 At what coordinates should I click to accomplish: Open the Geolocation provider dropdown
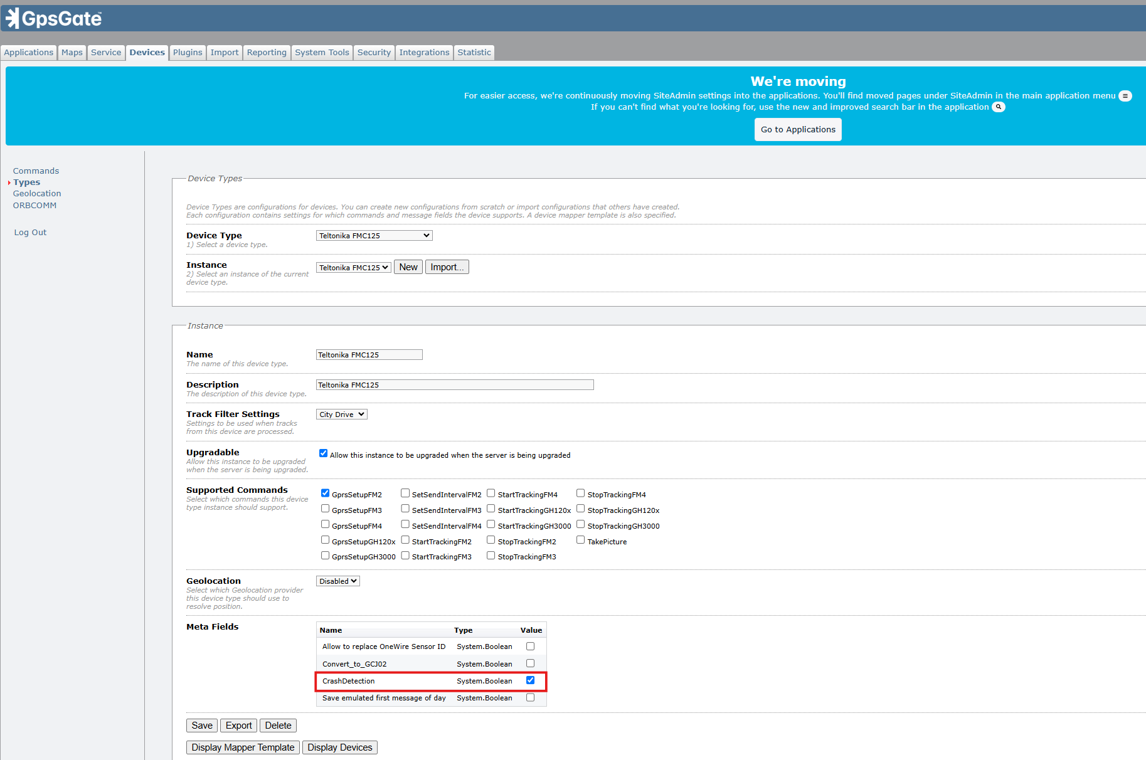[337, 581]
